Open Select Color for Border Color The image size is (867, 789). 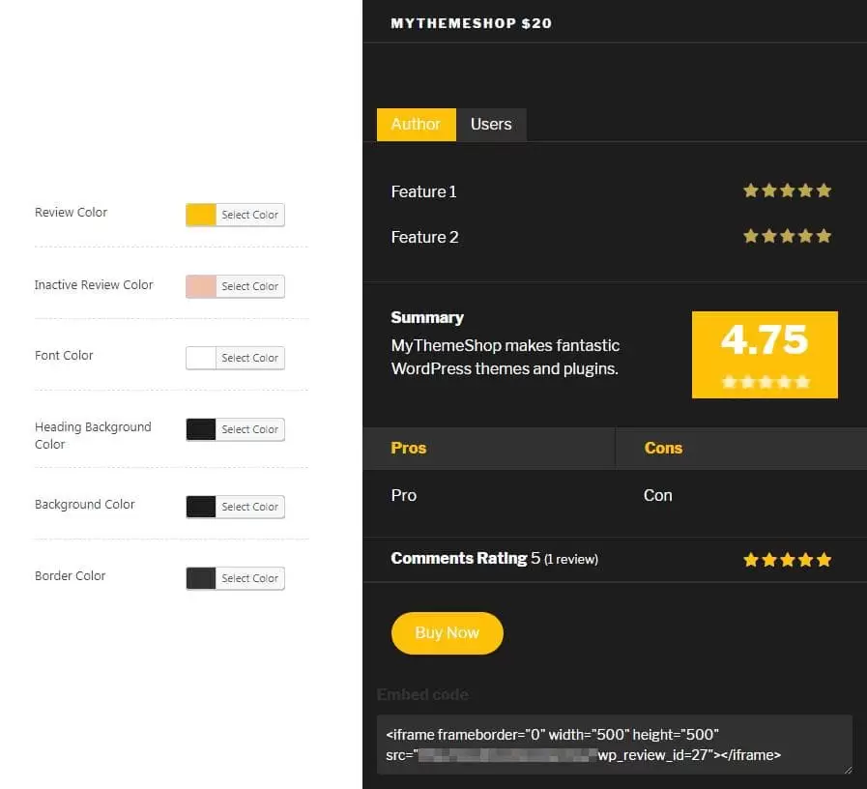[x=249, y=578]
